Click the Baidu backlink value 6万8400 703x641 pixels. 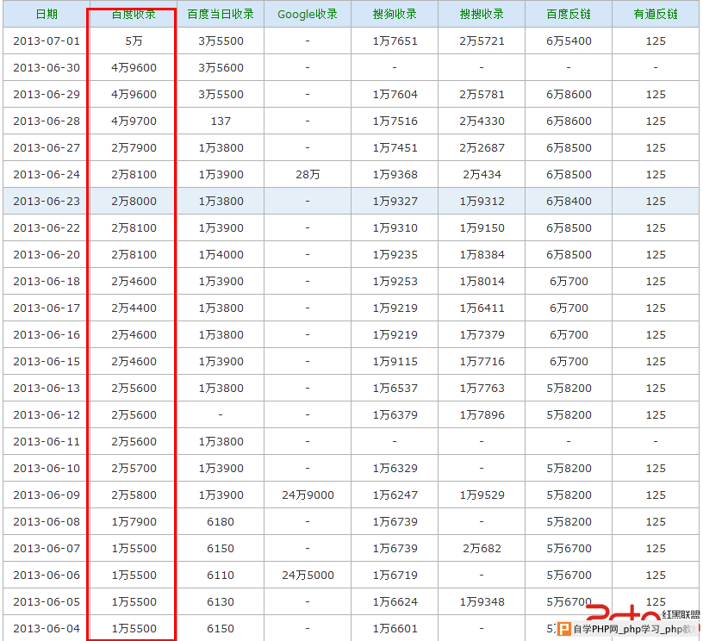[569, 202]
